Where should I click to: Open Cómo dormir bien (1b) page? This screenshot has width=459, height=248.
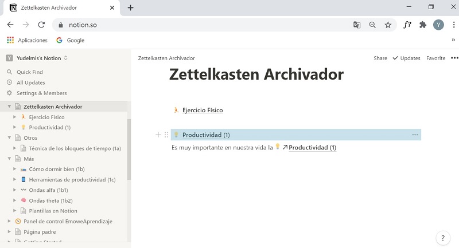coord(57,169)
